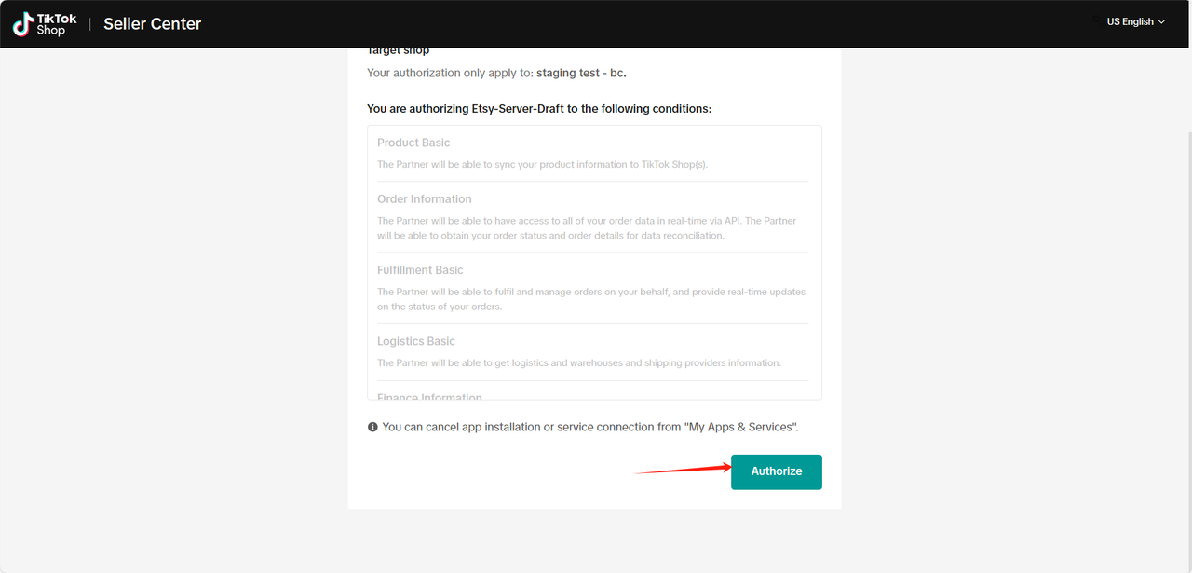Click the Authorize button
The image size is (1192, 573).
[x=777, y=471]
